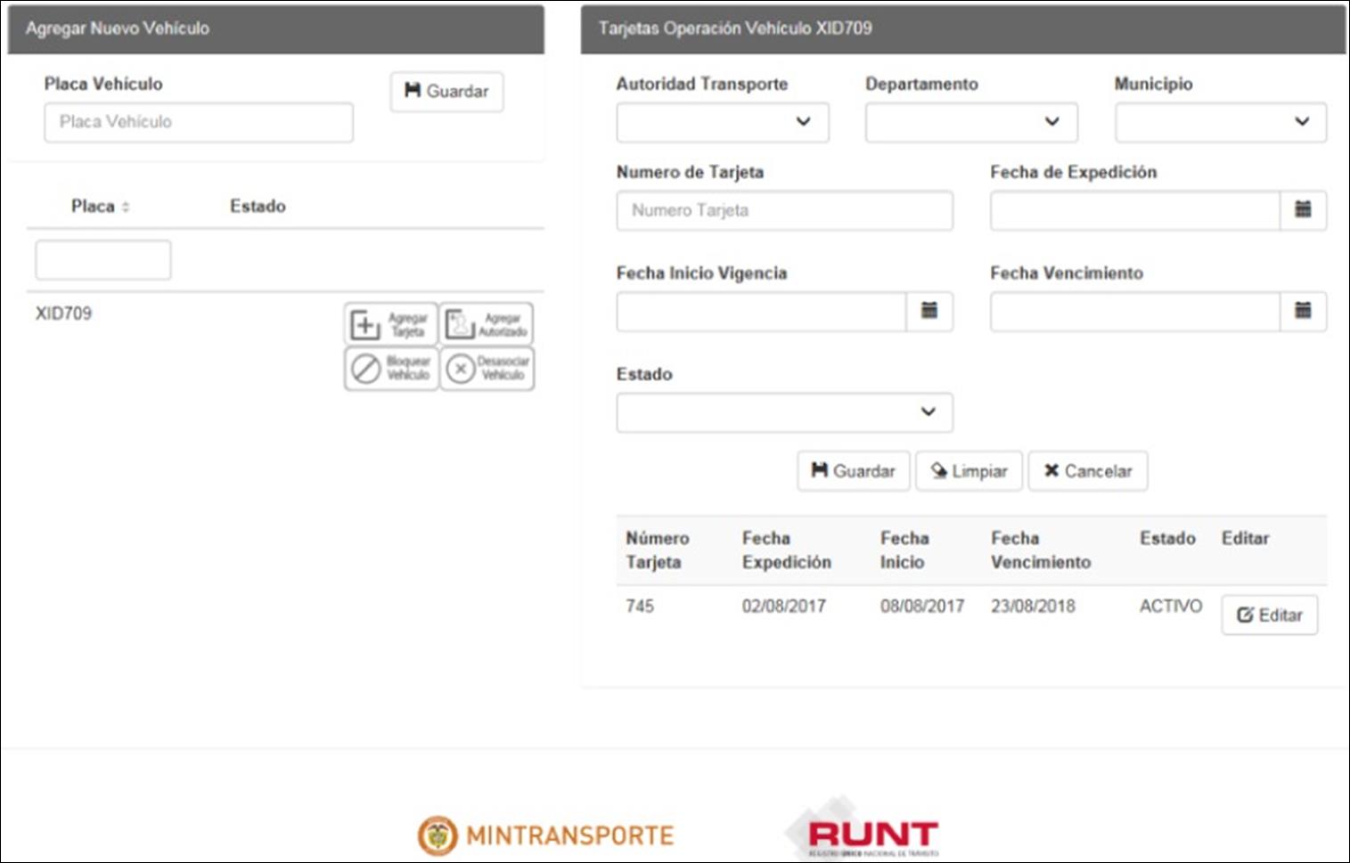Open the Fecha Inicio Vigencia calendar picker
Screen dimensions: 1350x863
tap(929, 312)
